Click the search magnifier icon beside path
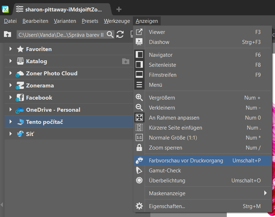This screenshot has width=275, height=217. click(110, 34)
